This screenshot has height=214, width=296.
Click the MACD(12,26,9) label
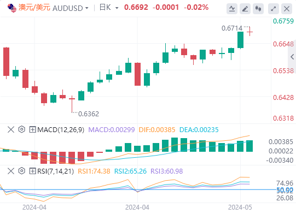pos(61,129)
